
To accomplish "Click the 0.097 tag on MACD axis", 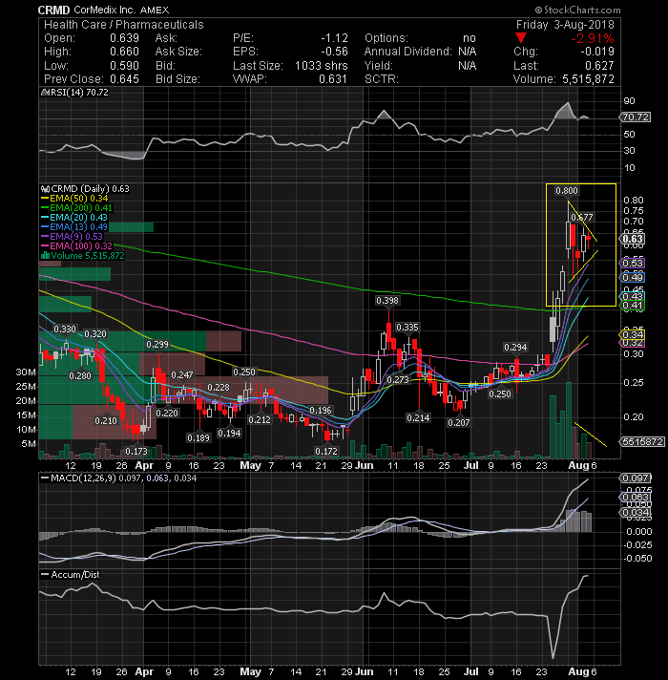I will (636, 478).
